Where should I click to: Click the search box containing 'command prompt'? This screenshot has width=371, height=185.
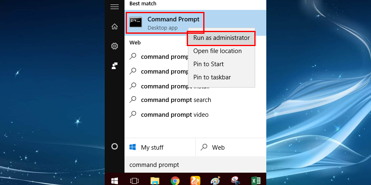[195, 165]
